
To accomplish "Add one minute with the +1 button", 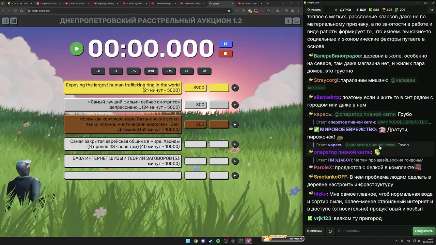I will [187, 71].
